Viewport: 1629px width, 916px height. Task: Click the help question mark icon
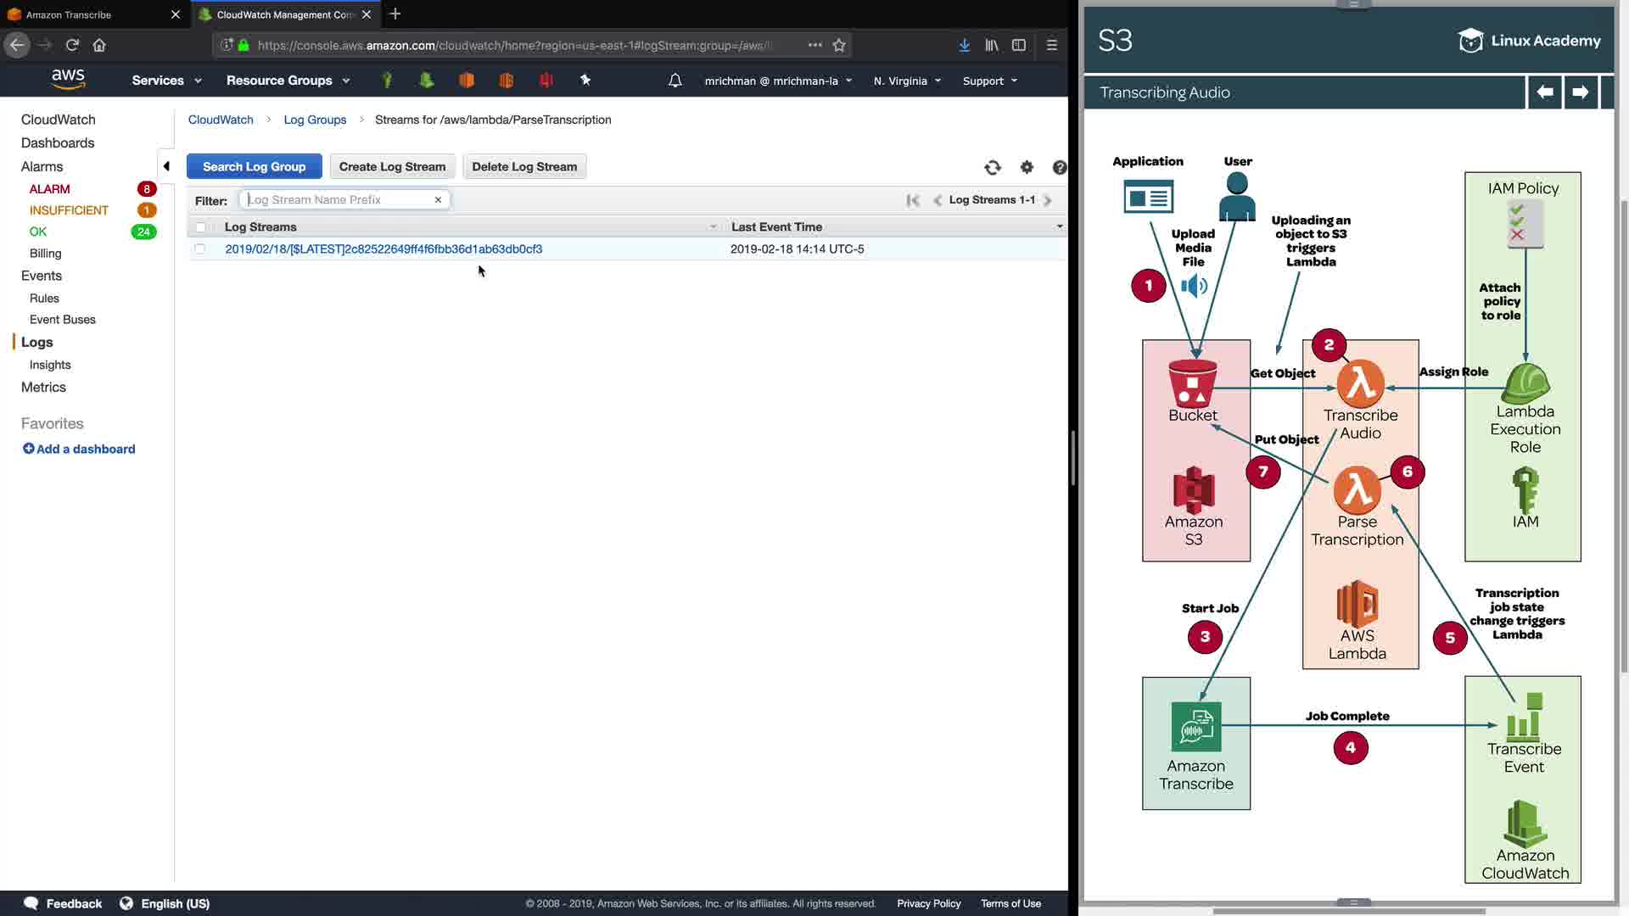(1059, 167)
